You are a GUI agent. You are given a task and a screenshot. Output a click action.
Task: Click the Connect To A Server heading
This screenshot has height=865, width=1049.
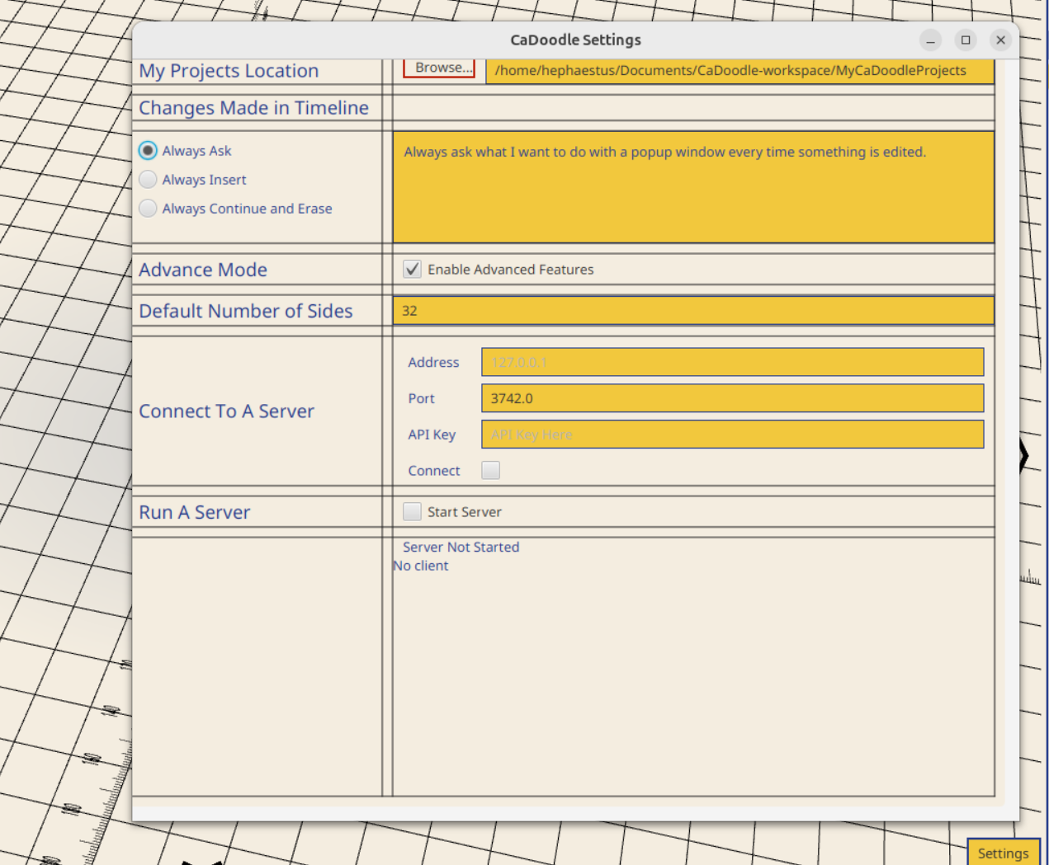tap(226, 411)
